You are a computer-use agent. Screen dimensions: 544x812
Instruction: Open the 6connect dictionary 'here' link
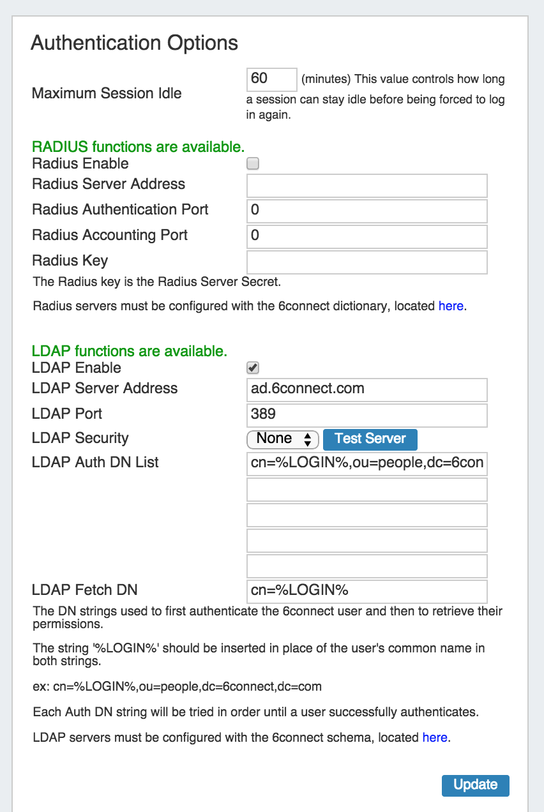450,306
